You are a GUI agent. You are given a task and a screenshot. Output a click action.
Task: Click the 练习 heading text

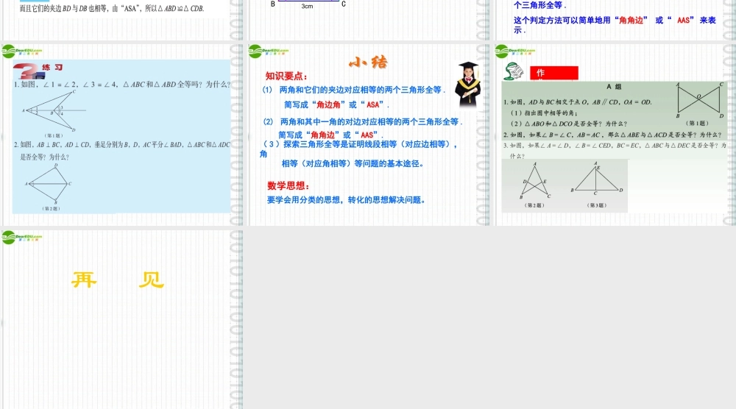(x=52, y=68)
